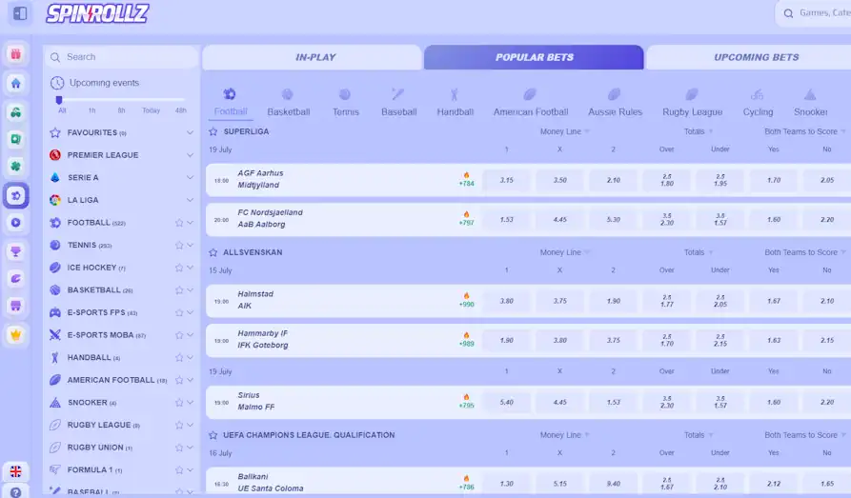Screen dimensions: 851x498
Task: Click the top Games search box
Action: click(x=813, y=13)
